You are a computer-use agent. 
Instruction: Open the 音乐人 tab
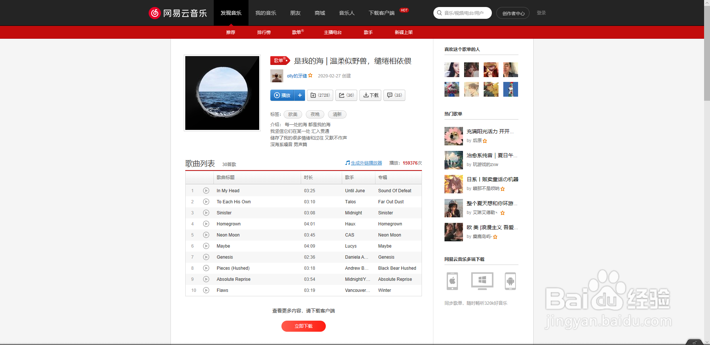(x=347, y=13)
